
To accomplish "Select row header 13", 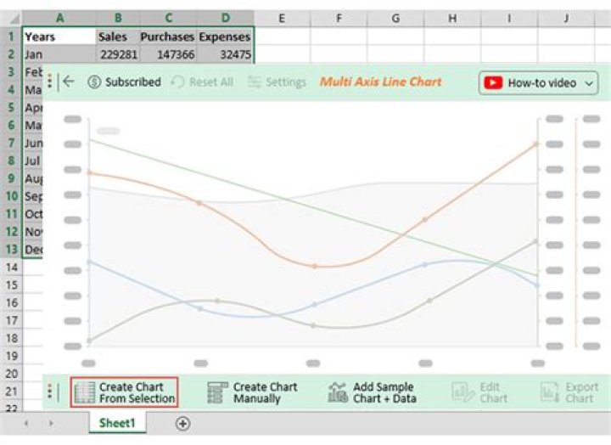I will pos(11,249).
